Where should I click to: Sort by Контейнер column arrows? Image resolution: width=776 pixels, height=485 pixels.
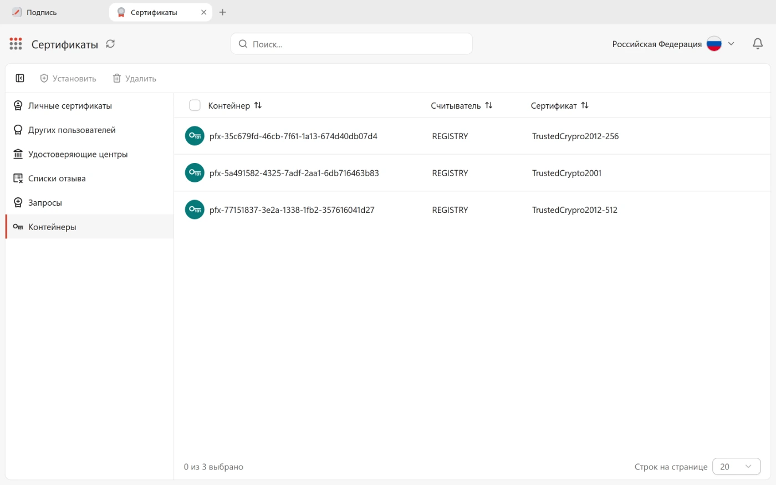click(x=258, y=105)
